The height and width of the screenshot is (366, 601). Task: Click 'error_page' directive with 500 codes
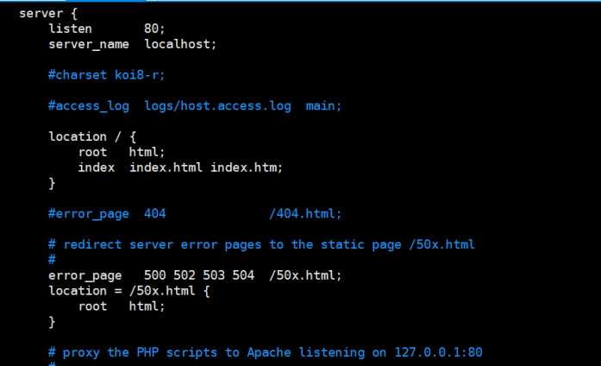pyautogui.click(x=85, y=276)
